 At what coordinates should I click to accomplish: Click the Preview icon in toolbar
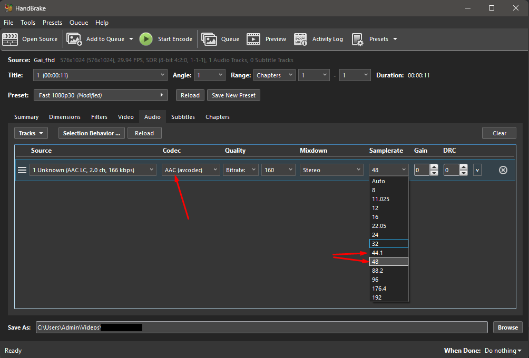[x=253, y=39]
